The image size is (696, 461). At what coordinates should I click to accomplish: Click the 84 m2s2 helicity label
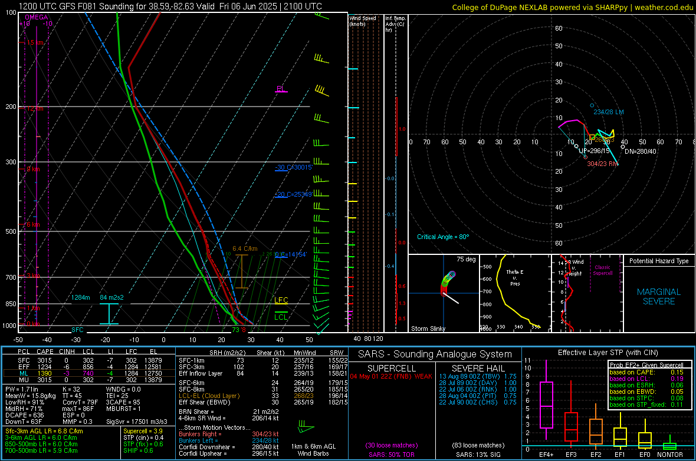coord(112,297)
